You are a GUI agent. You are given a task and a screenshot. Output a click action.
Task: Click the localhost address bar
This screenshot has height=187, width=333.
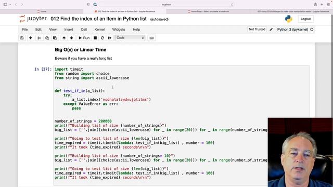coord(166,5)
